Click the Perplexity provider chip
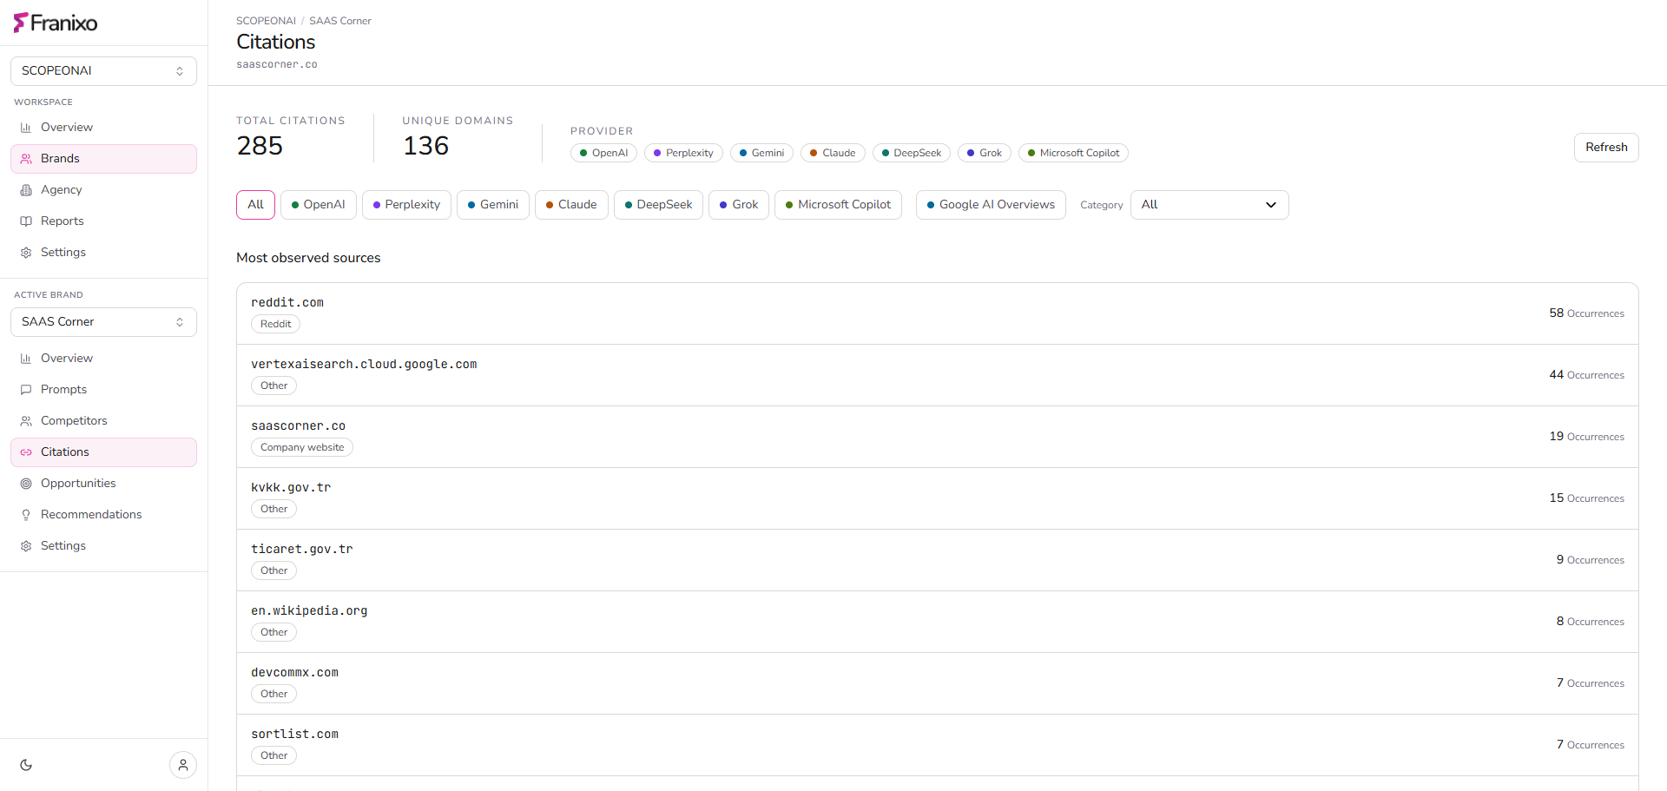 coord(683,153)
